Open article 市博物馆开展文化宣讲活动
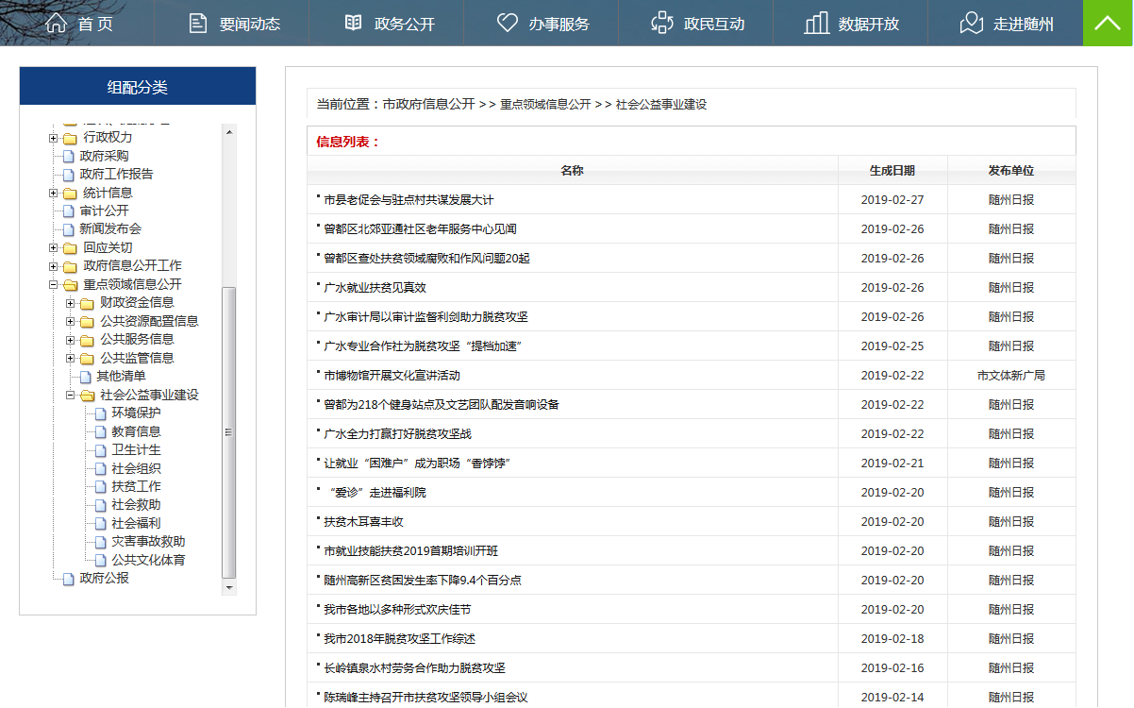 click(x=392, y=376)
